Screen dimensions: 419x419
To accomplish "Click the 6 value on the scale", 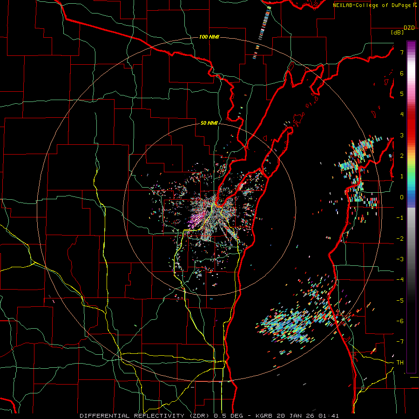I will [x=402, y=73].
